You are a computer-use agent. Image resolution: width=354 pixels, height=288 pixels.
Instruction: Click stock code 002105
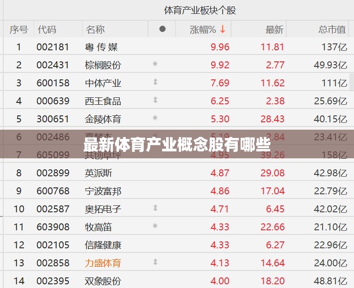point(53,245)
